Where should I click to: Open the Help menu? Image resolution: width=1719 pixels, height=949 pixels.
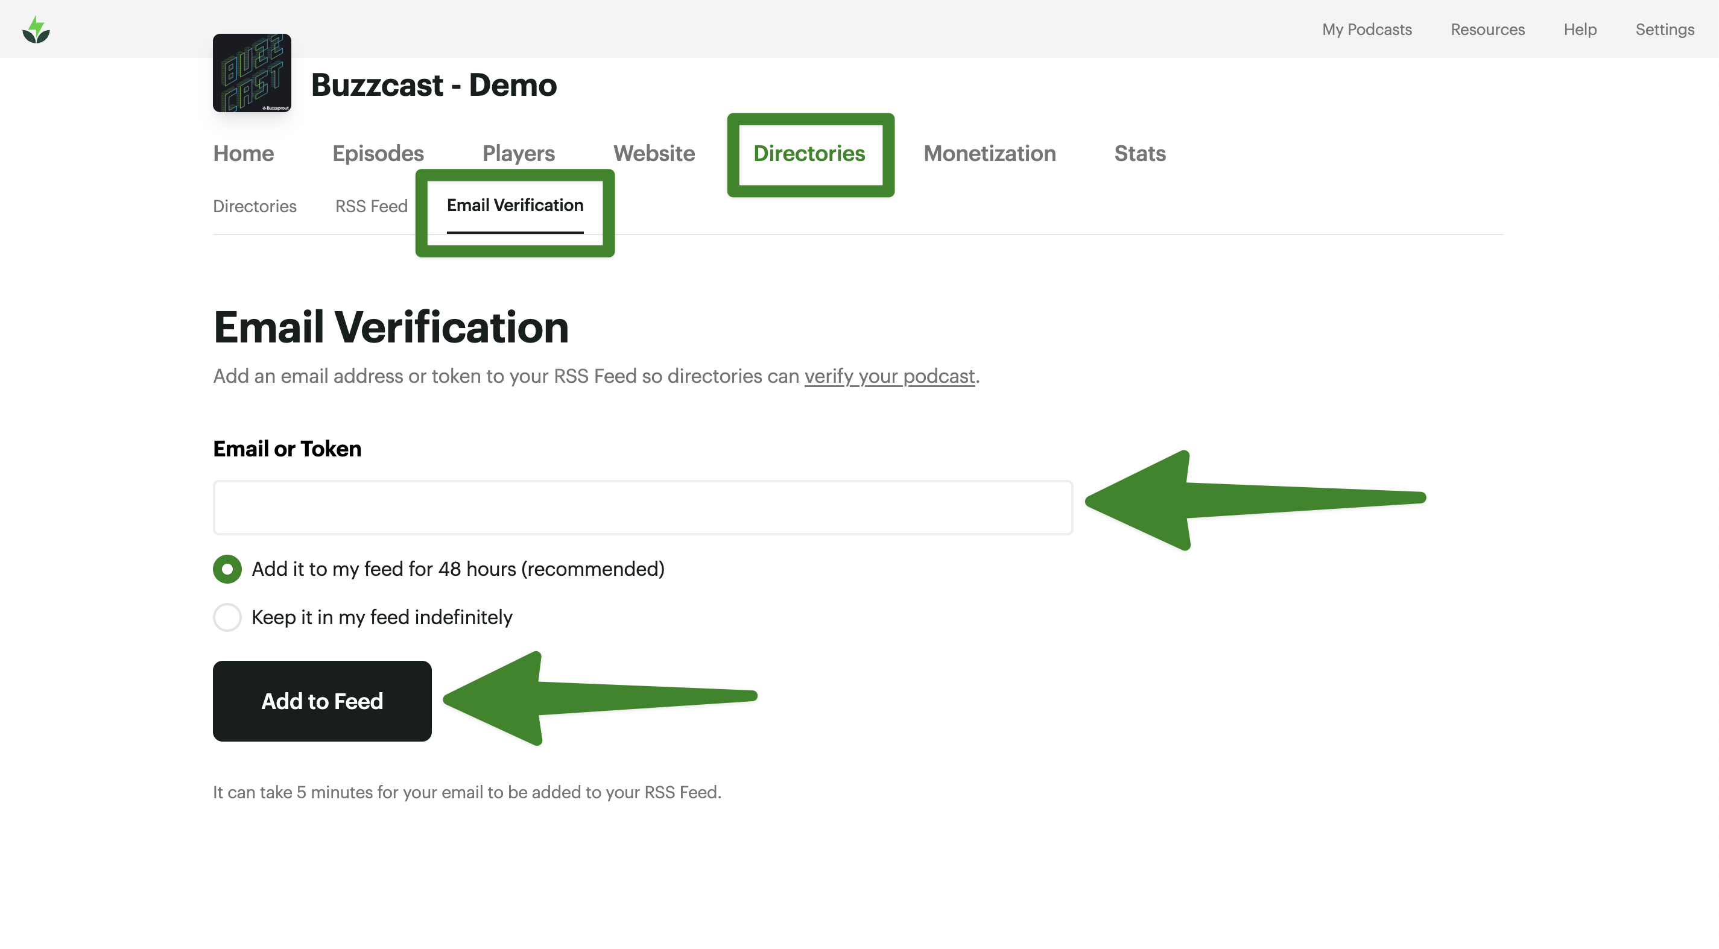click(x=1580, y=30)
